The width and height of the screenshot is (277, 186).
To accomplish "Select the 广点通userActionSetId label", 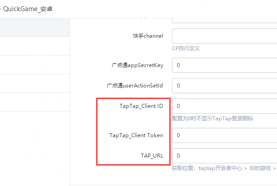I will [135, 86].
